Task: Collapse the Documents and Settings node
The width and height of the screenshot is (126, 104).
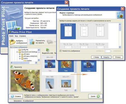Action: 17,52
